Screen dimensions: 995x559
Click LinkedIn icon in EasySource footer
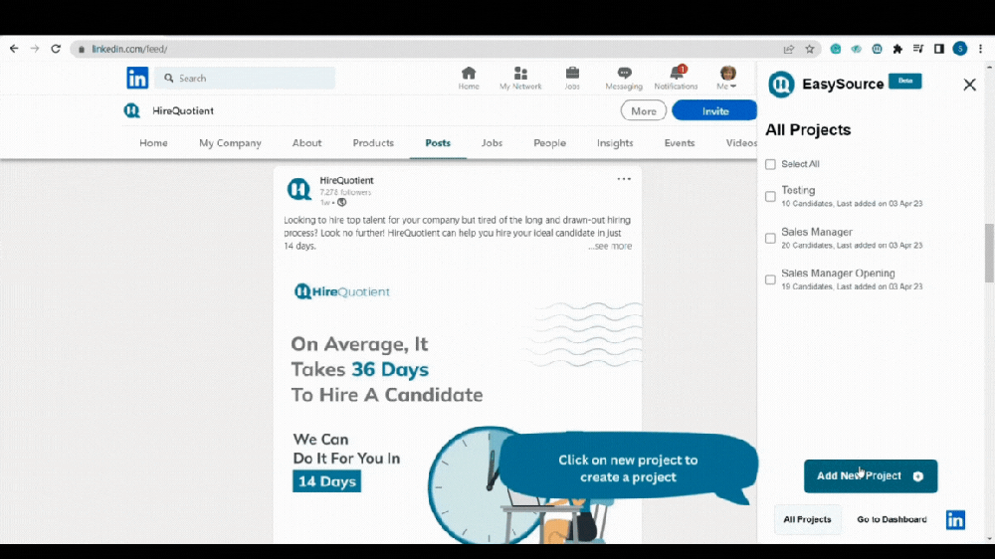[955, 519]
